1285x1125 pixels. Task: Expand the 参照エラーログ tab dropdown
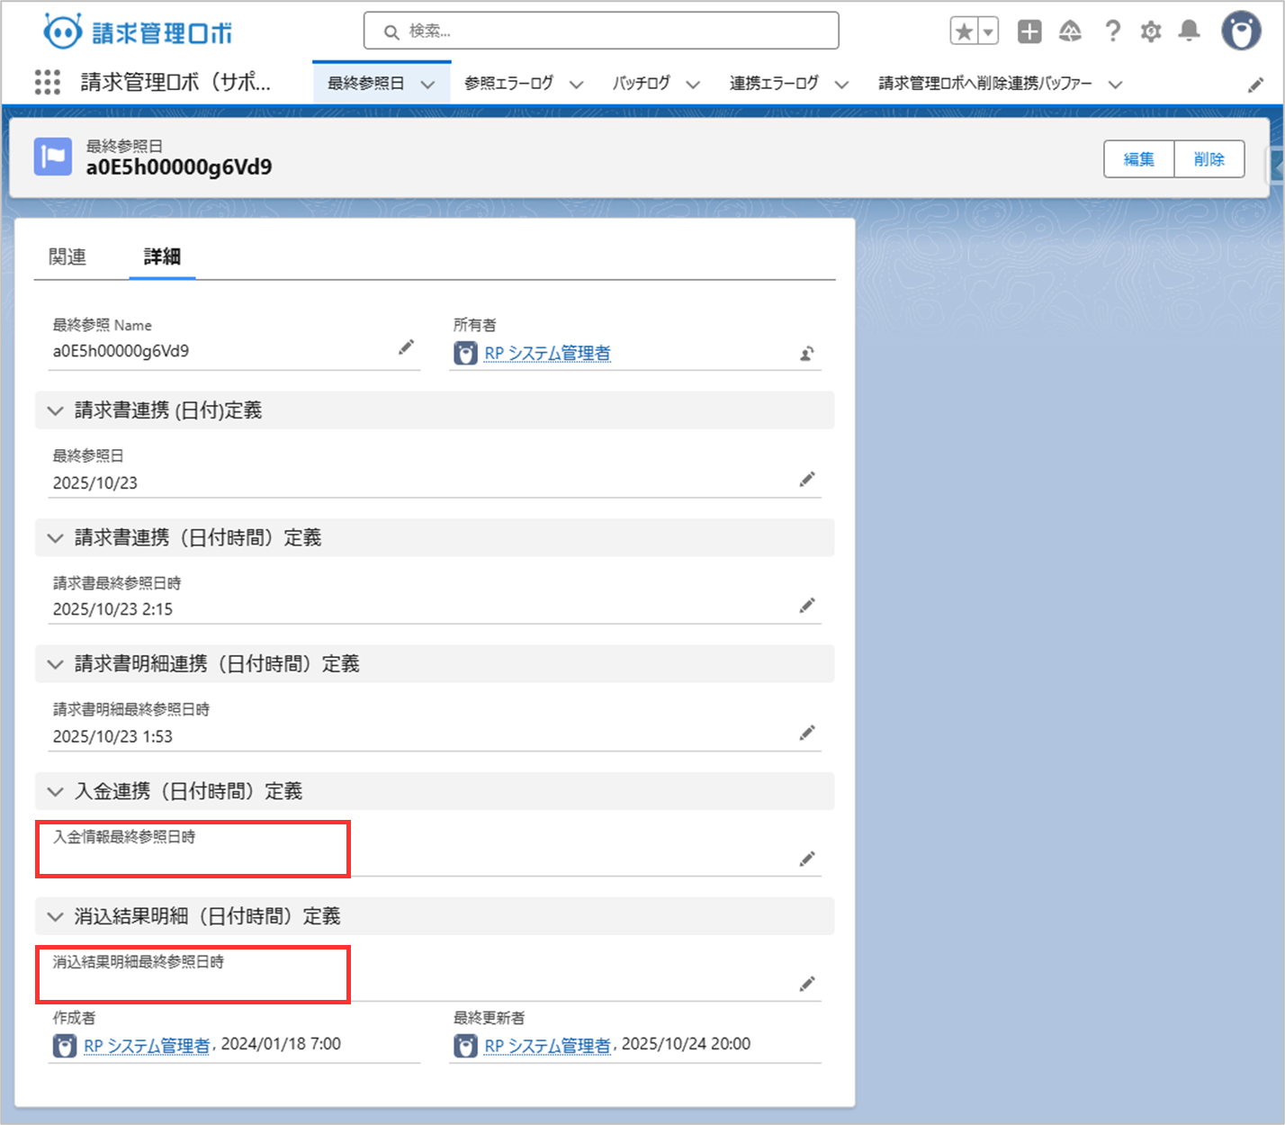tap(577, 85)
